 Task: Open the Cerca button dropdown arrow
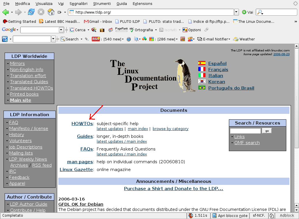coord(88,30)
